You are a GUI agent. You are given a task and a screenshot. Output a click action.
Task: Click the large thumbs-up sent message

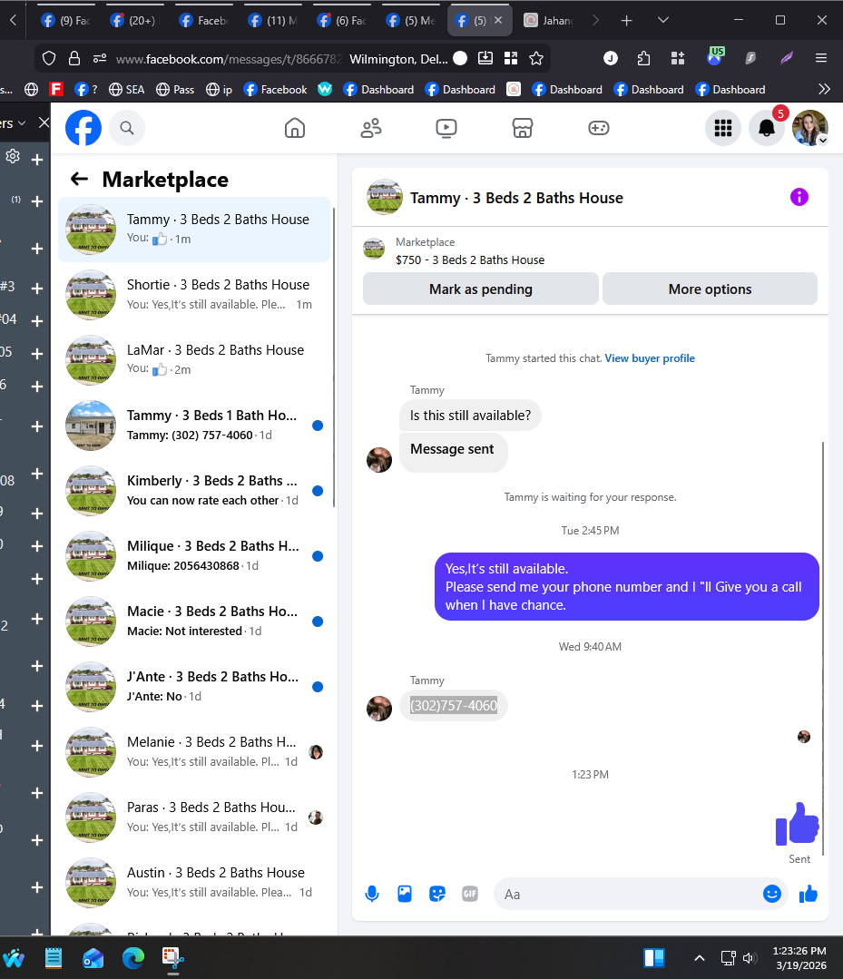pos(797,824)
